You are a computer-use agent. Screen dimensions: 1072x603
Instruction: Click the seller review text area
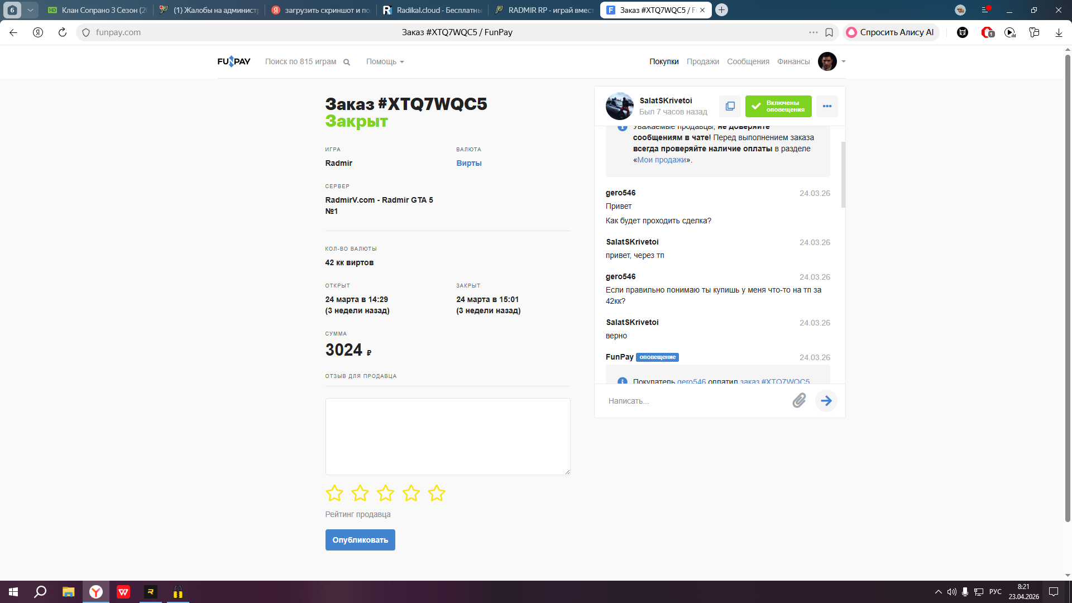[x=447, y=436]
